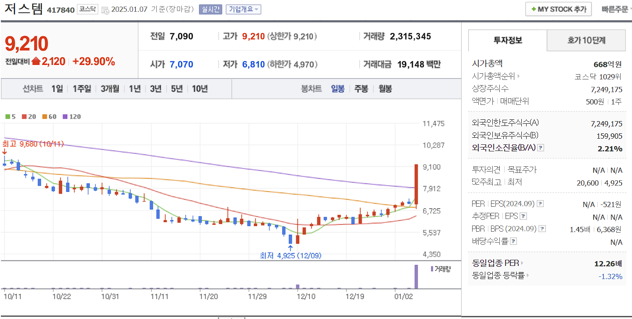632x319 pixels.
Task: Click the EPS(2024.09) help icon
Action: (540, 204)
